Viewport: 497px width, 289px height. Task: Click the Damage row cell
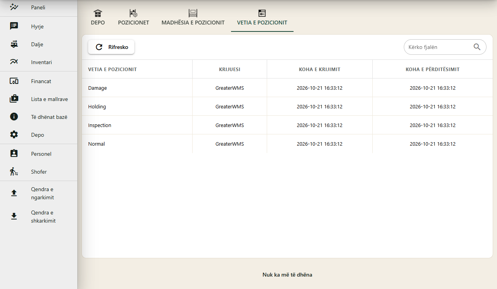(x=137, y=88)
